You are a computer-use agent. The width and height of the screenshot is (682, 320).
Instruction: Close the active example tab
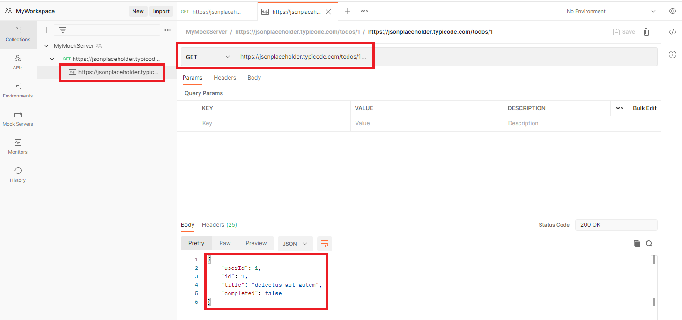click(x=328, y=12)
